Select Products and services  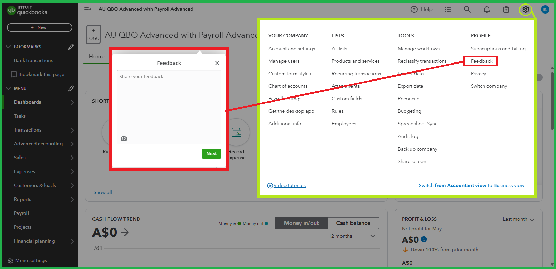point(355,61)
